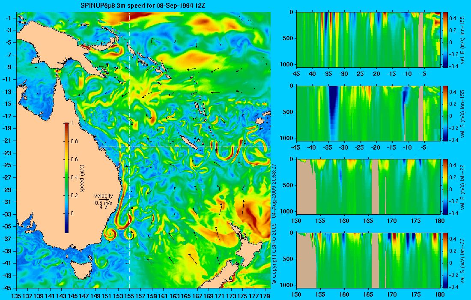471x300 pixels.
Task: Click latitude label '-21' on the main map axis
Action: 8,141
